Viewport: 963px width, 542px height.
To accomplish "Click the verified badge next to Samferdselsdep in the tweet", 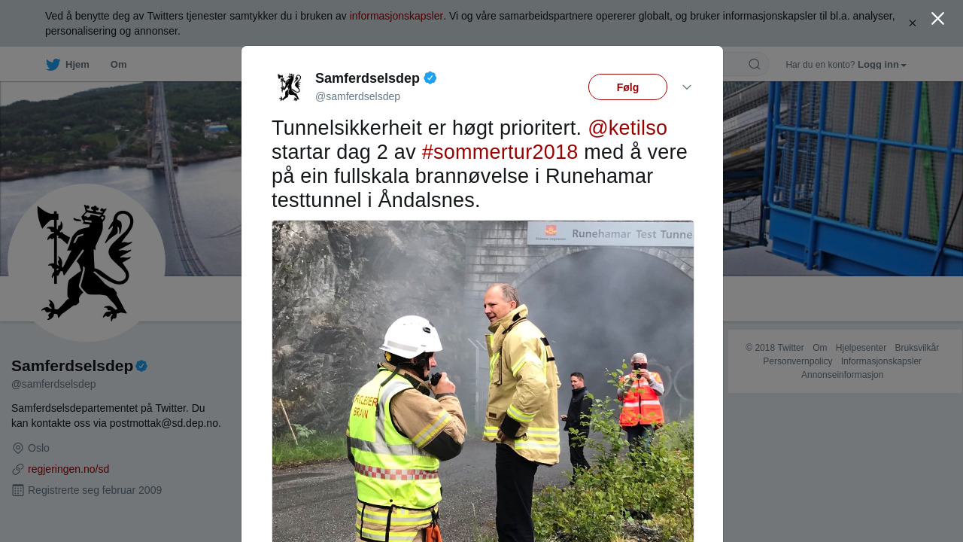I will pos(430,78).
